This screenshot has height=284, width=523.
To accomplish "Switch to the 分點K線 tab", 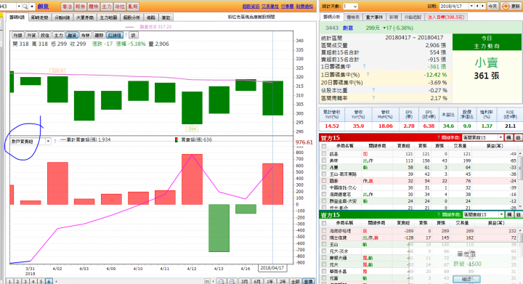I will tap(62, 17).
